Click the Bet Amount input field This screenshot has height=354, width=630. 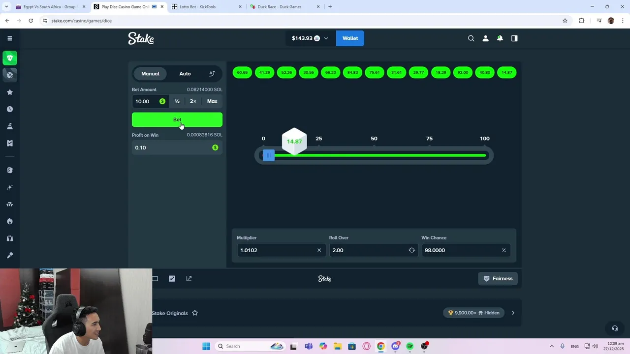pos(150,101)
